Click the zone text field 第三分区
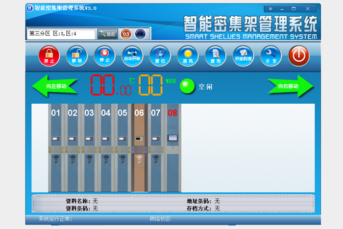The height and width of the screenshot is (229, 343). pyautogui.click(x=61, y=34)
